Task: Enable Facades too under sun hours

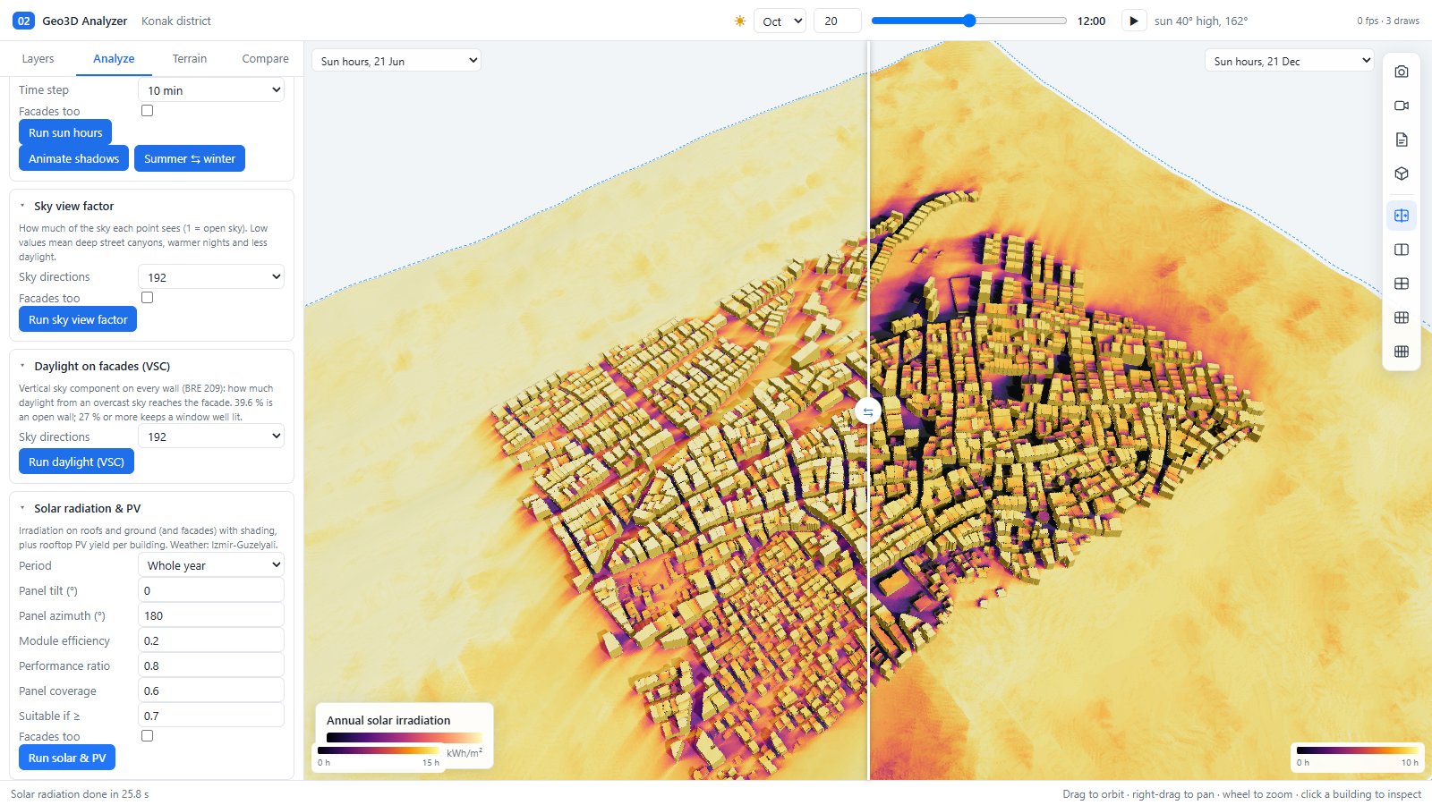Action: click(147, 111)
